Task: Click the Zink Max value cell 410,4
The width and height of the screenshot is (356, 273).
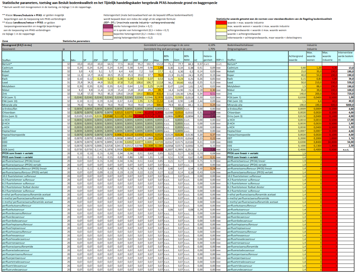Action: point(159,94)
